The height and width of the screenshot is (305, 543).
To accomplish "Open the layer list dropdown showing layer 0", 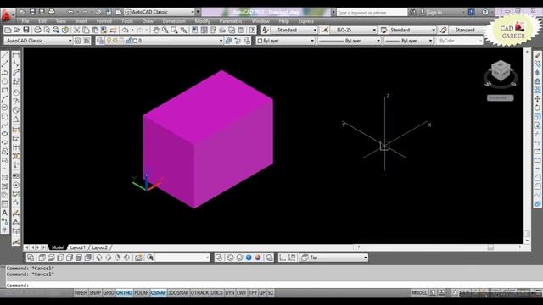I will tap(164, 41).
